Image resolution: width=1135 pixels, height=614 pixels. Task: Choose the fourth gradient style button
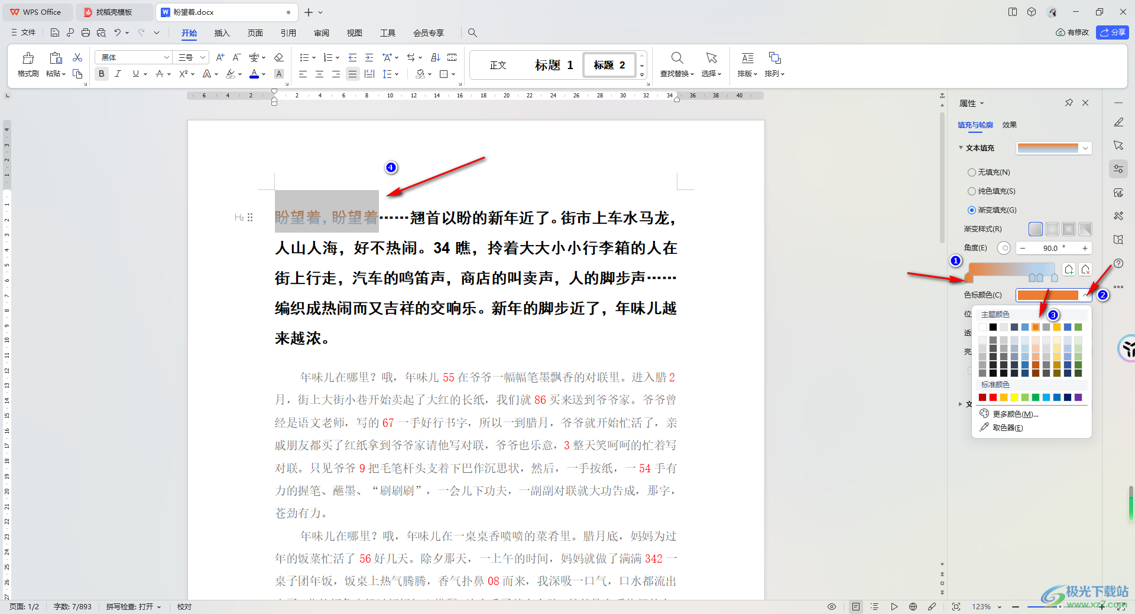point(1085,229)
